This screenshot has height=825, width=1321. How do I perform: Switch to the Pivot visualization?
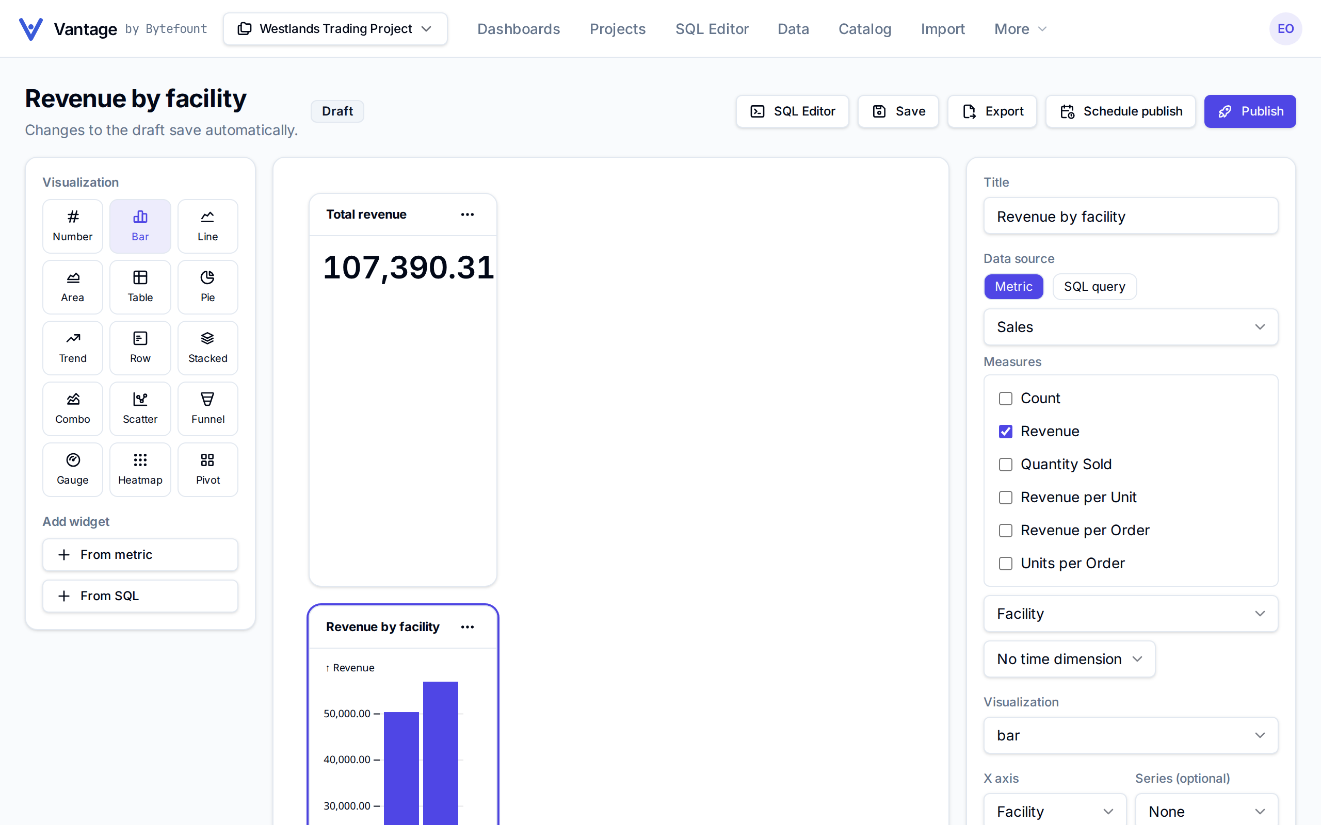207,469
